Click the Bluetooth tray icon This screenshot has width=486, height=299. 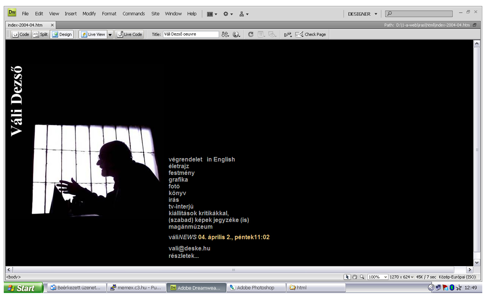pos(452,287)
